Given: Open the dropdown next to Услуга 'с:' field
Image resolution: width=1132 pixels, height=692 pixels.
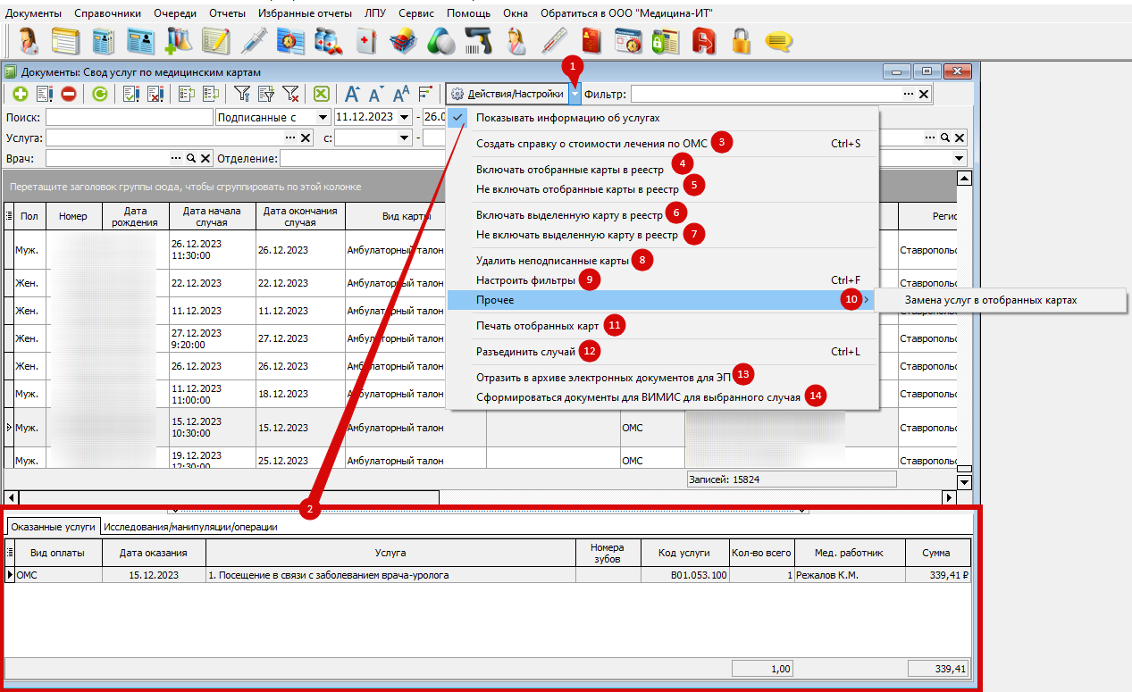Looking at the screenshot, I should coord(405,138).
